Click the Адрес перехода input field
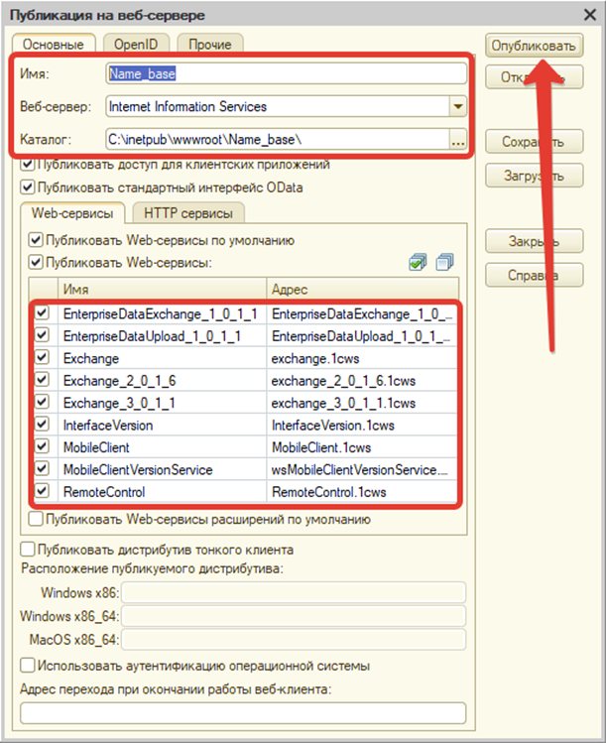Screen dimensions: 606x743 [243, 712]
